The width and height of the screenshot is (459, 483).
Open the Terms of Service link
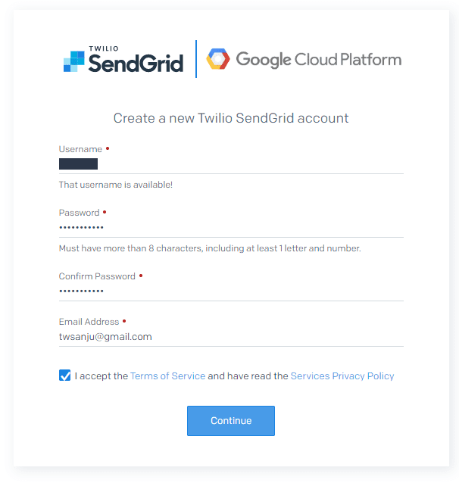167,376
